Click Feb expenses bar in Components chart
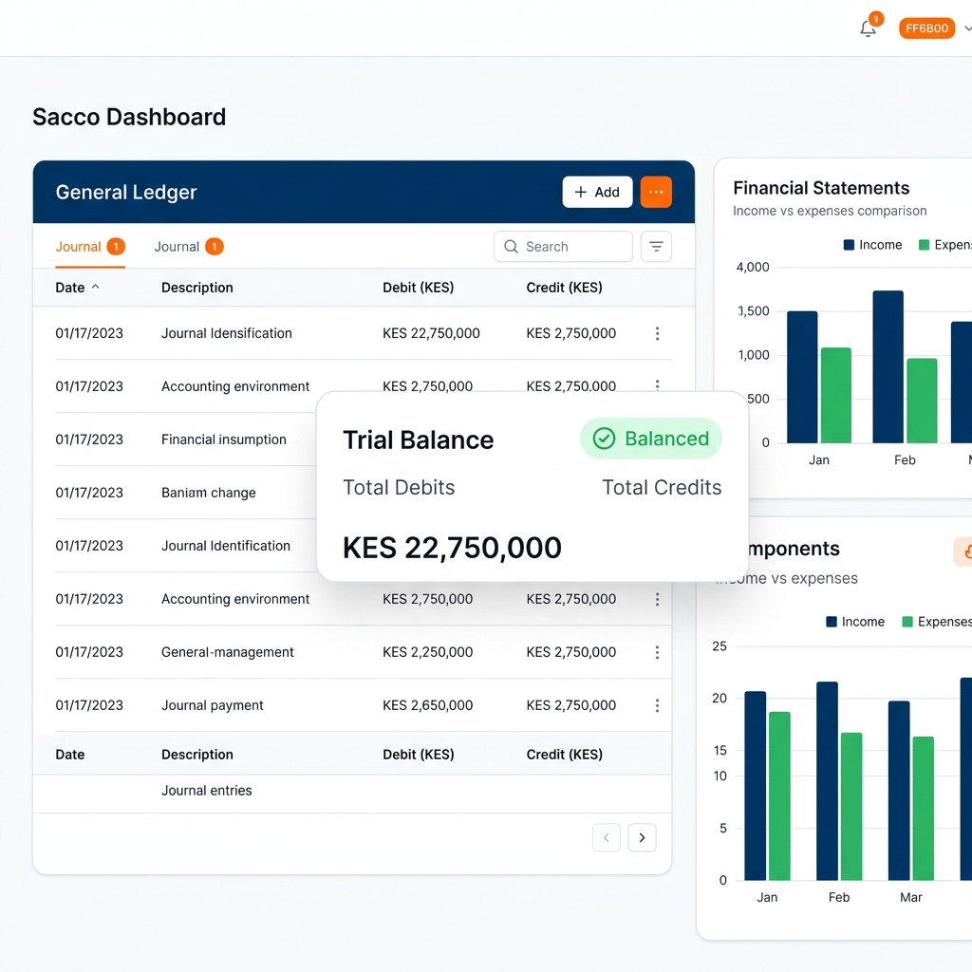 [x=851, y=807]
